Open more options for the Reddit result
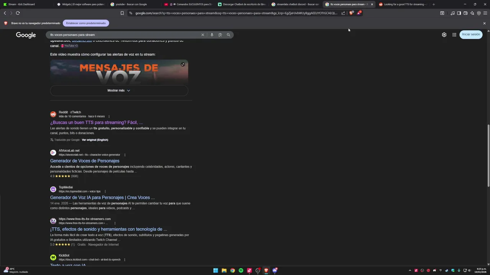The image size is (490, 275). pos(109,116)
